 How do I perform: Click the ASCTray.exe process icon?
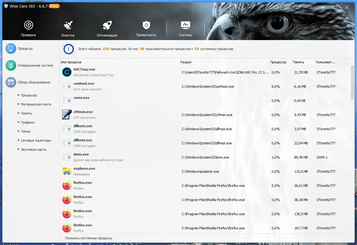pos(67,72)
